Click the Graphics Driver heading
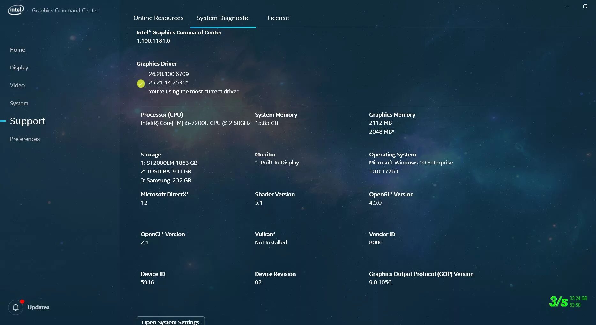The image size is (596, 325). (157, 64)
